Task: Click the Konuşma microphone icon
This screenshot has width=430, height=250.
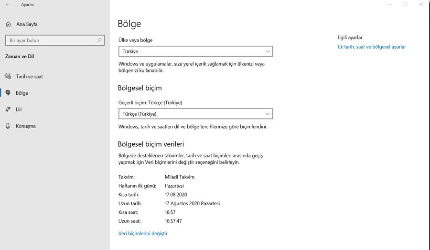Action: point(8,126)
